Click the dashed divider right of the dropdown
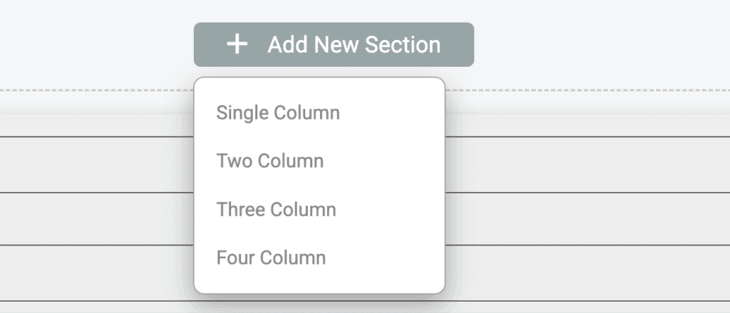The height and width of the screenshot is (313, 730). click(x=585, y=90)
